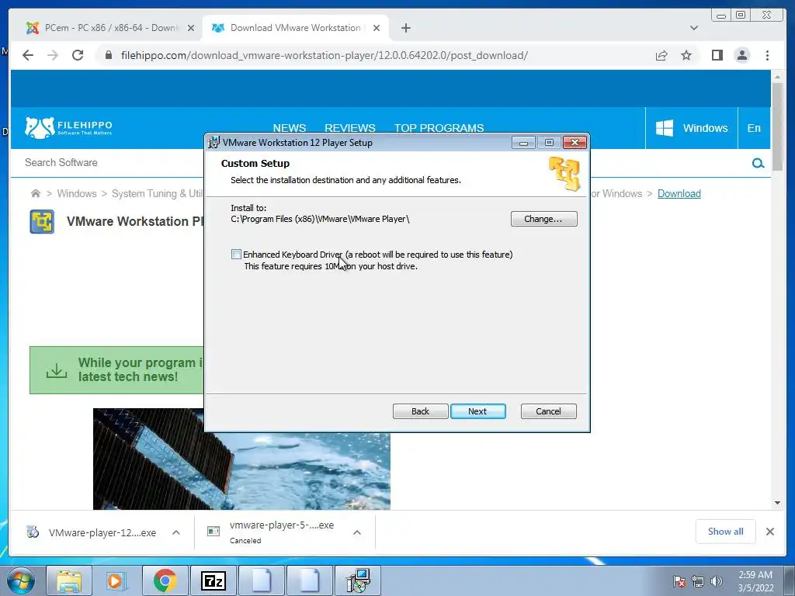
Task: Open the first blank document taskbar item
Action: pyautogui.click(x=262, y=580)
